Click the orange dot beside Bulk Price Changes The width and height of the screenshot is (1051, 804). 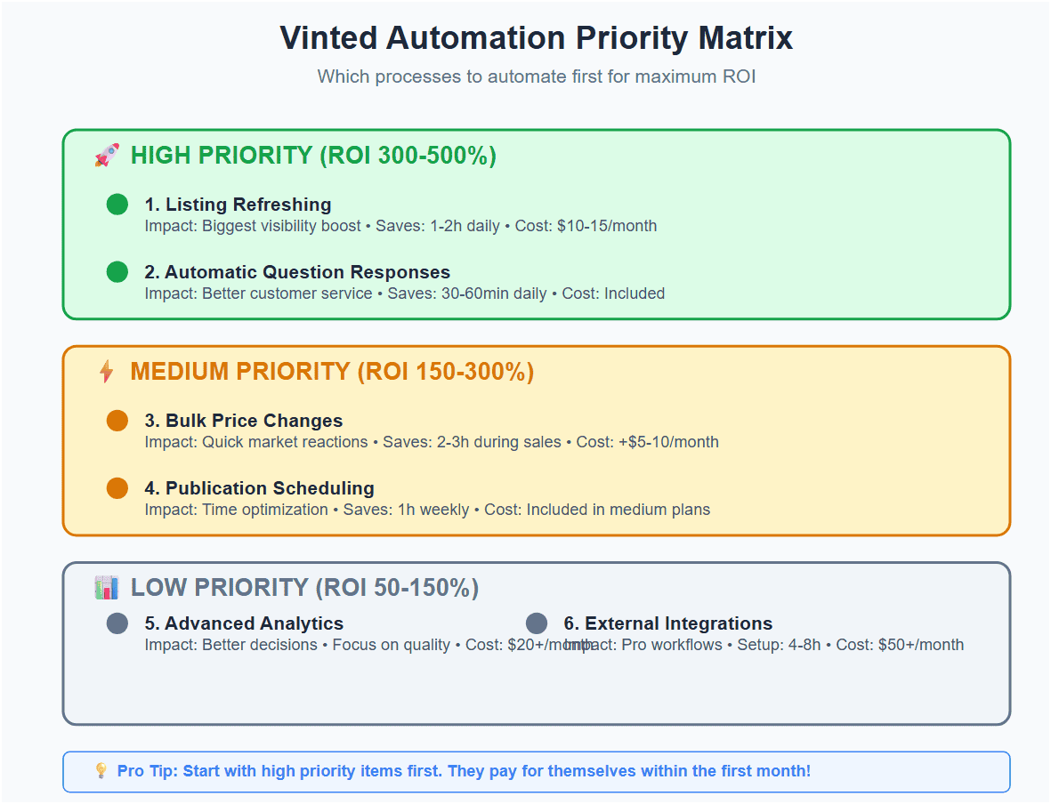pyautogui.click(x=117, y=421)
